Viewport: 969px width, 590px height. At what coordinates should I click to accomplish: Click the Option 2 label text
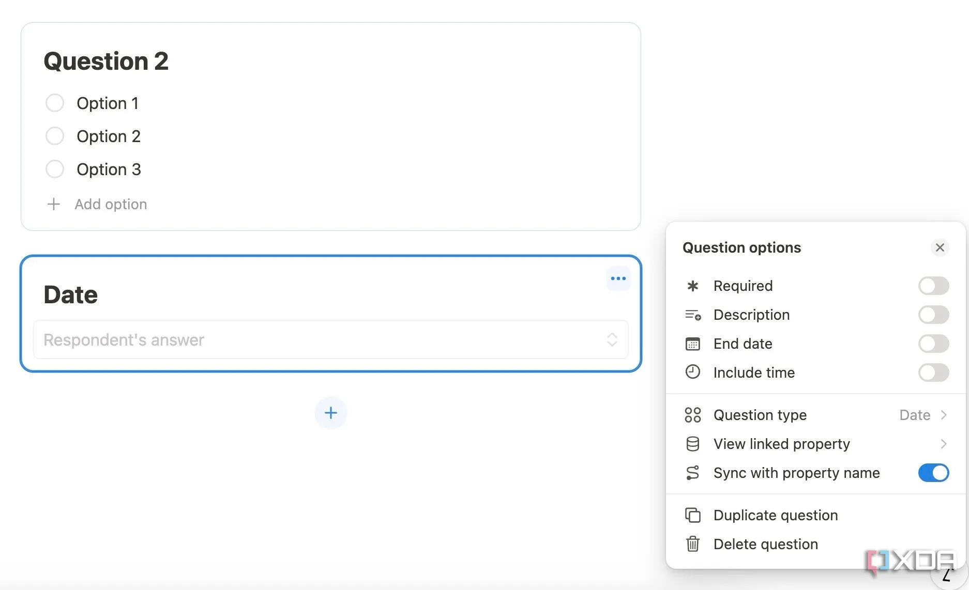tap(109, 136)
